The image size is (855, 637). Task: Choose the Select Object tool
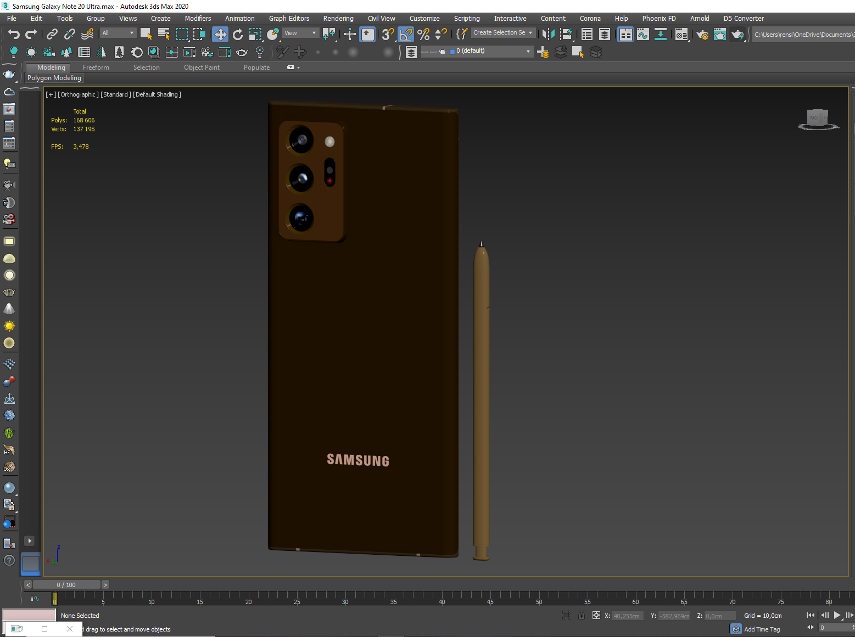[x=146, y=34]
